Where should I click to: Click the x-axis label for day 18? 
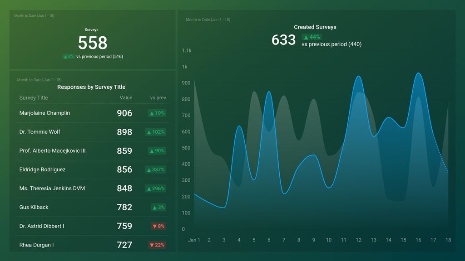click(448, 240)
